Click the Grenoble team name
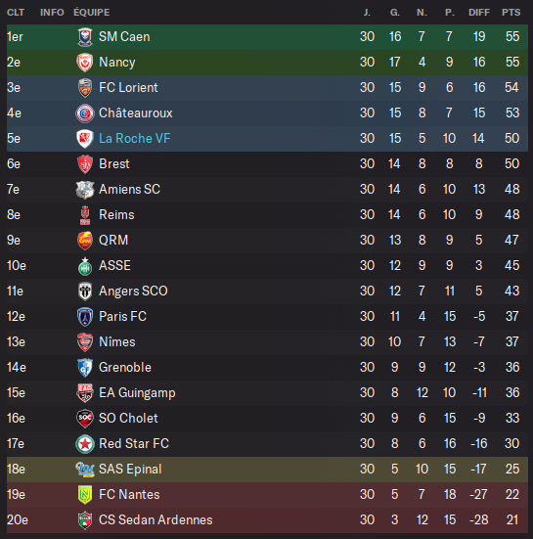The image size is (533, 539). pos(125,368)
